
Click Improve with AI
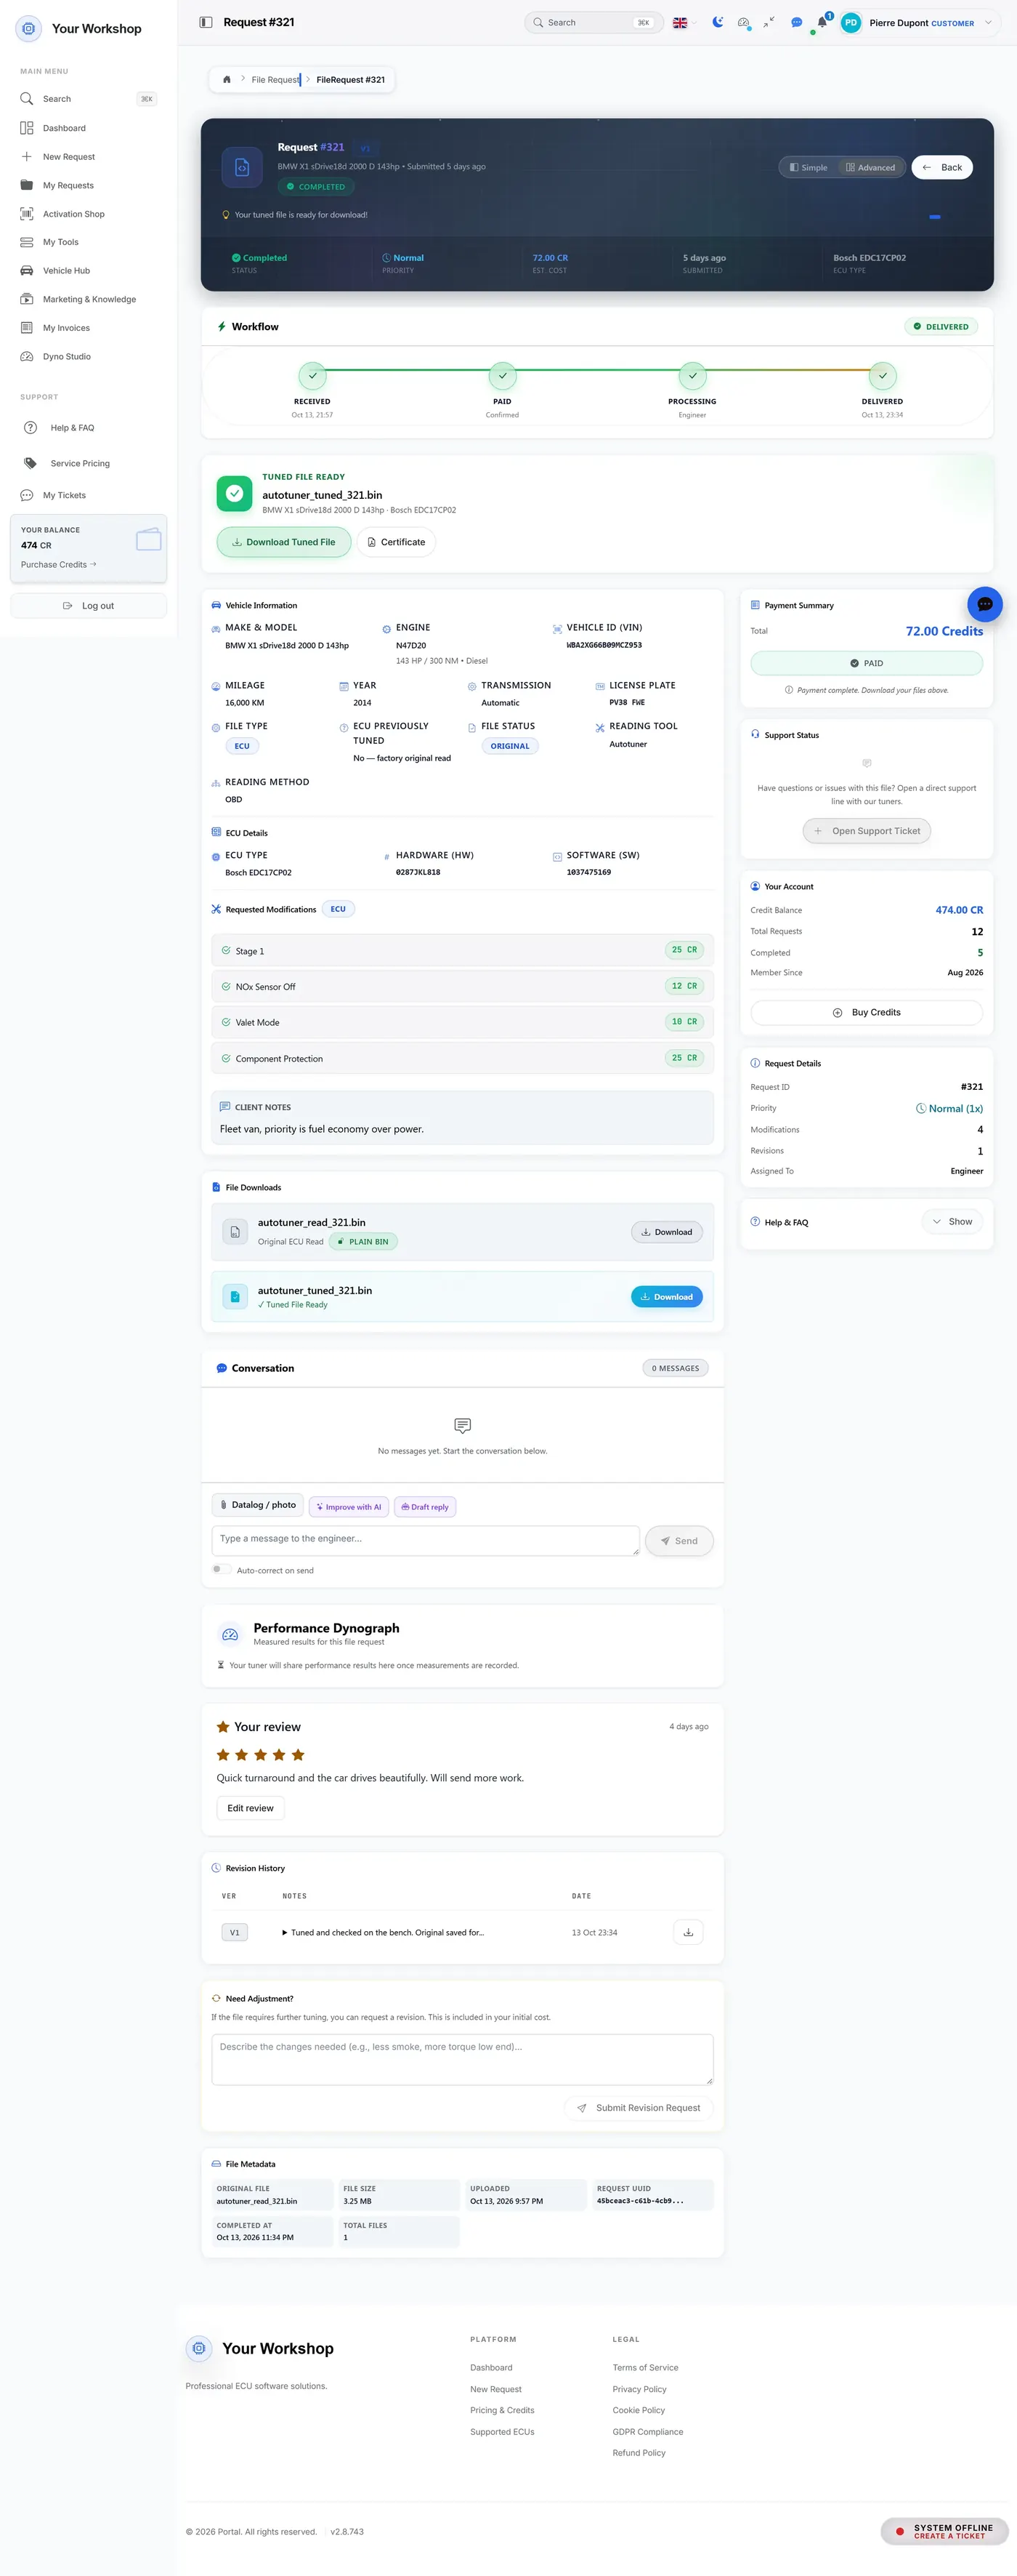pos(349,1506)
